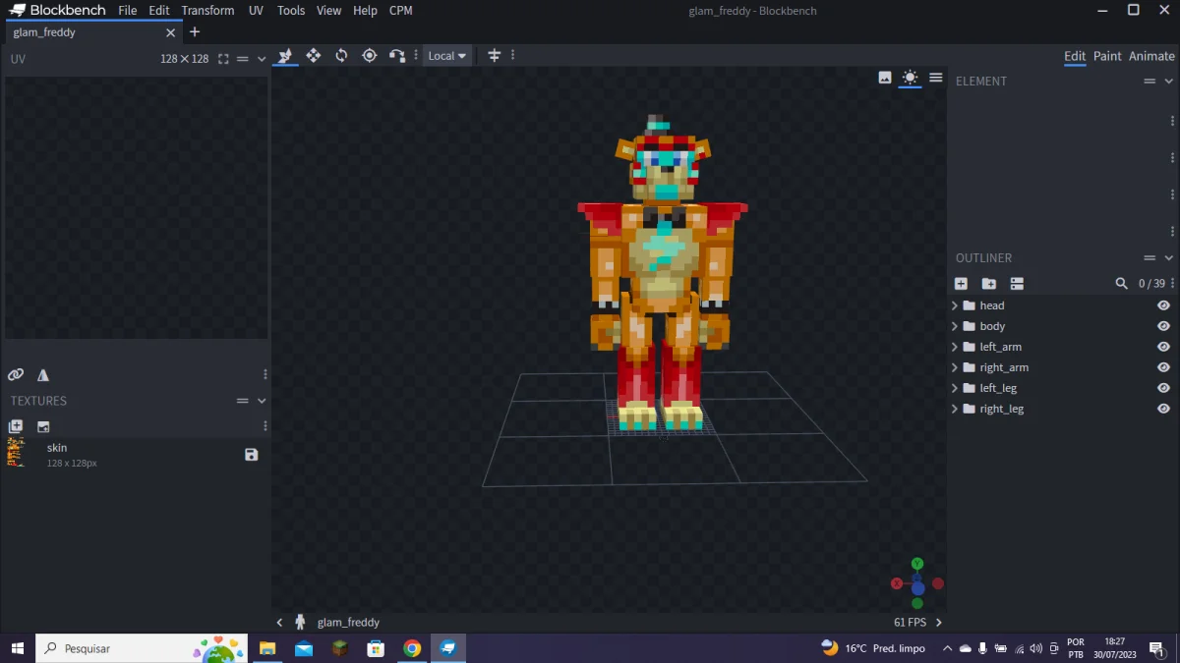Click the Center Lateral alignment icon

point(495,56)
